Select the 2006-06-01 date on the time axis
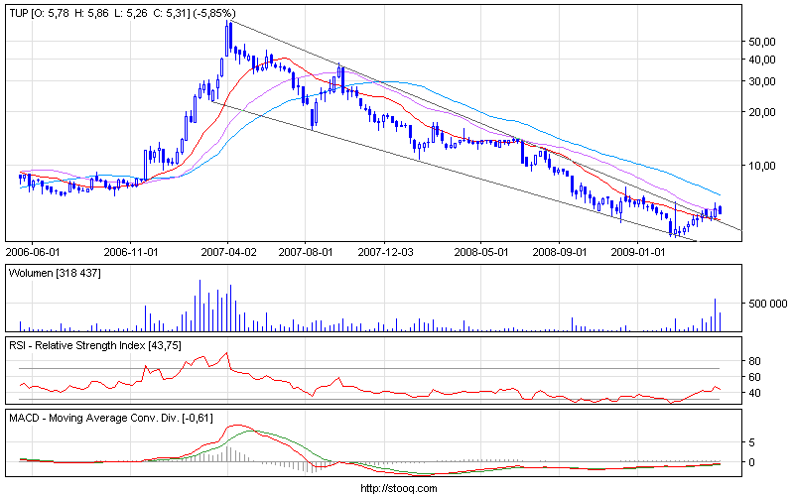 point(34,253)
